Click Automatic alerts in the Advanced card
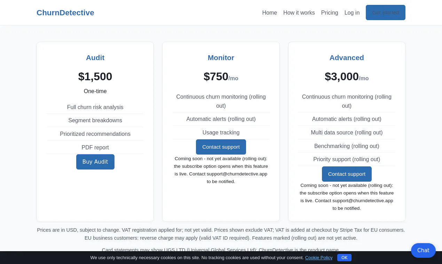The height and width of the screenshot is (264, 442). click(x=347, y=119)
